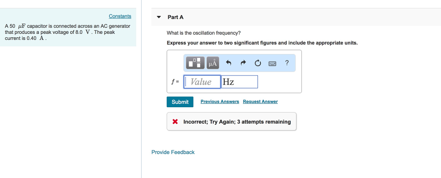Image resolution: width=441 pixels, height=178 pixels.
Task: Click the units field containing Hz
Action: [239, 82]
